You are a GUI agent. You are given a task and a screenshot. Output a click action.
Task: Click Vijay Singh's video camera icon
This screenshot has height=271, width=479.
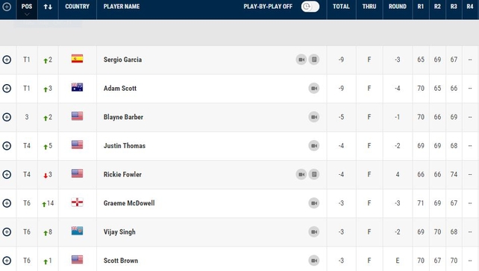point(314,232)
